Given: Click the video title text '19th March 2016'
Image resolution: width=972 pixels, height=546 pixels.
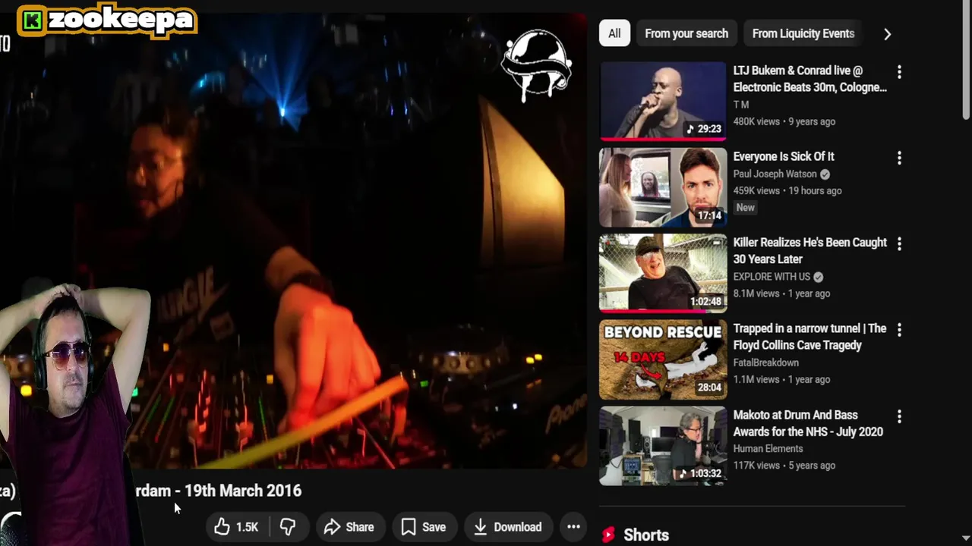Looking at the screenshot, I should [x=243, y=491].
